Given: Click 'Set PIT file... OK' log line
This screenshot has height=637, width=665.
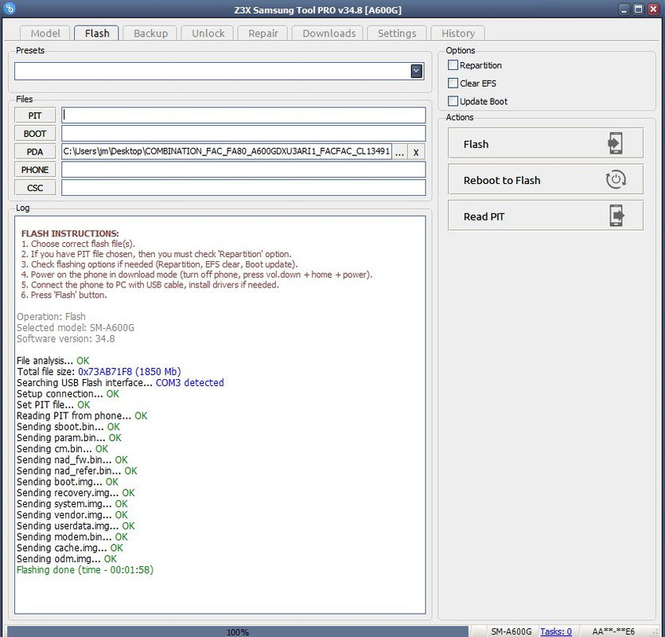Looking at the screenshot, I should [x=53, y=404].
